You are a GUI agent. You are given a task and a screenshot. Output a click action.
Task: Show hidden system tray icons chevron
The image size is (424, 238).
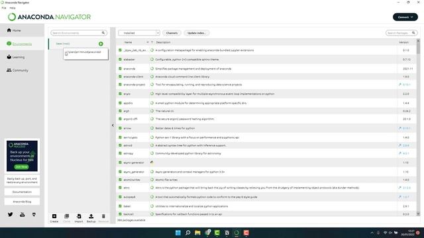coord(372,233)
